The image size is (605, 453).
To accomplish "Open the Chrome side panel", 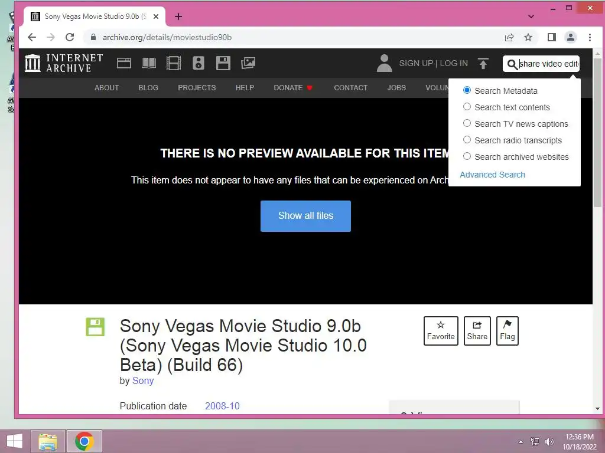I will [552, 37].
